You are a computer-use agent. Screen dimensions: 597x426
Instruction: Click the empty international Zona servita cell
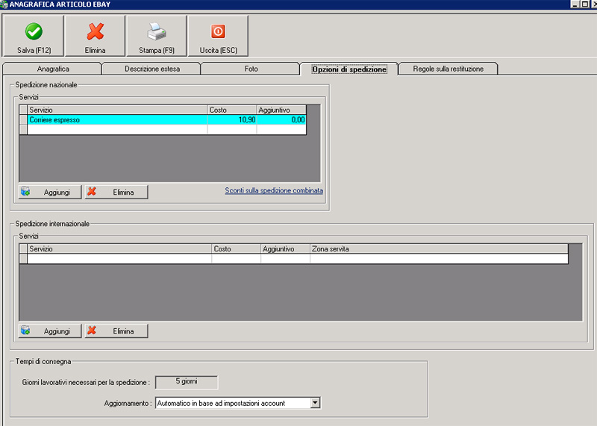click(x=439, y=259)
